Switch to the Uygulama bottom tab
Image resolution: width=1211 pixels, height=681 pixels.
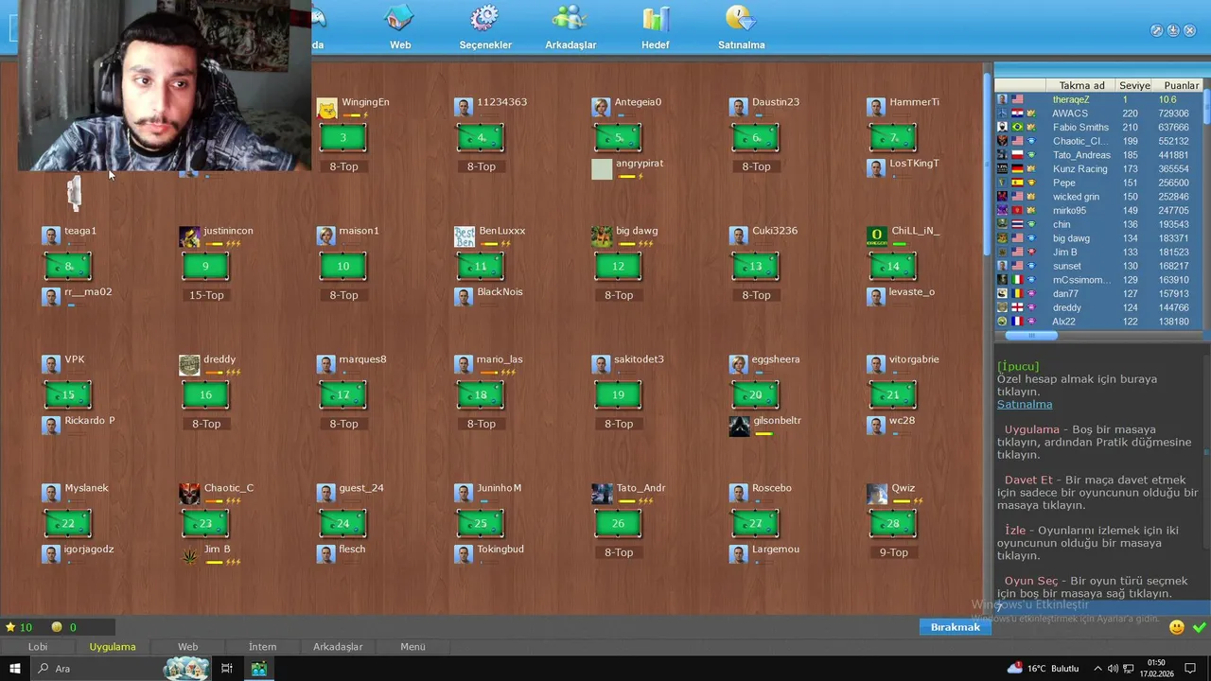[113, 647]
